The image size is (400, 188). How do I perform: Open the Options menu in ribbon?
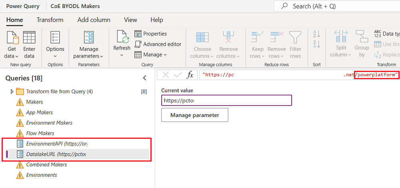pos(55,45)
